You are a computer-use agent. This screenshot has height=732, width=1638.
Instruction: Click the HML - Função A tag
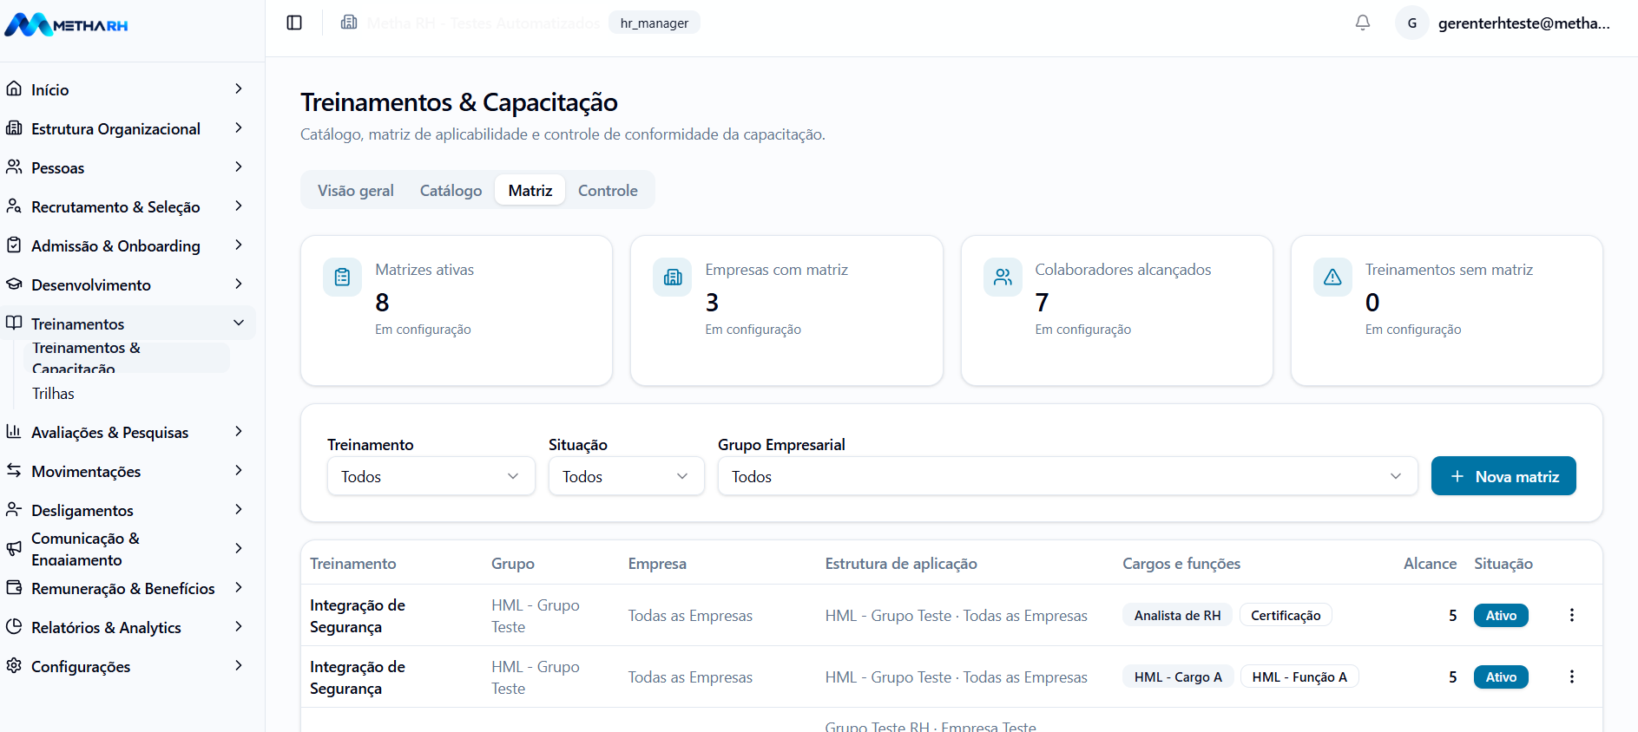pyautogui.click(x=1299, y=676)
